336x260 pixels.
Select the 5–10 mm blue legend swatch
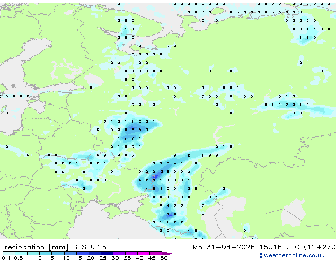tap(58, 253)
